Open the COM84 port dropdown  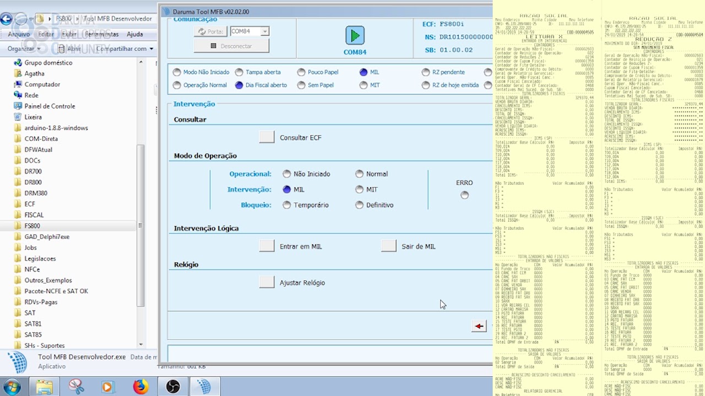265,31
